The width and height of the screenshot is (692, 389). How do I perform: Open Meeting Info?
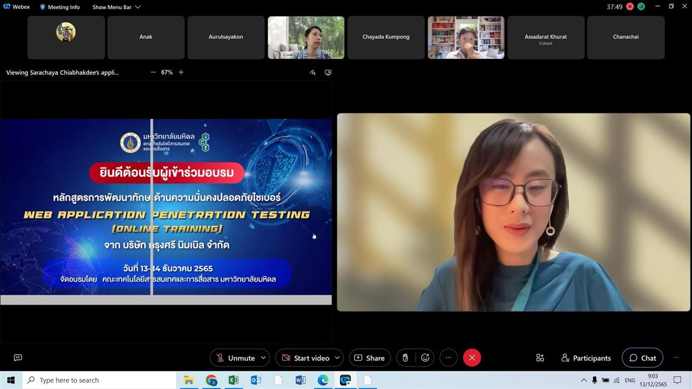coord(59,7)
